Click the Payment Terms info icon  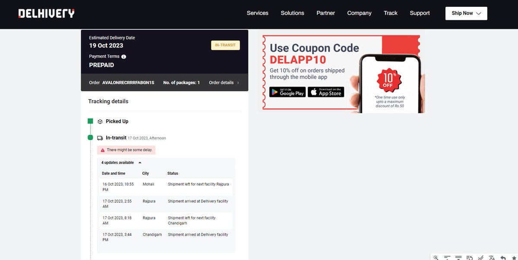coord(124,57)
